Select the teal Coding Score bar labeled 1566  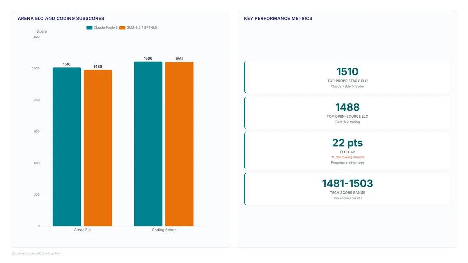[148, 144]
